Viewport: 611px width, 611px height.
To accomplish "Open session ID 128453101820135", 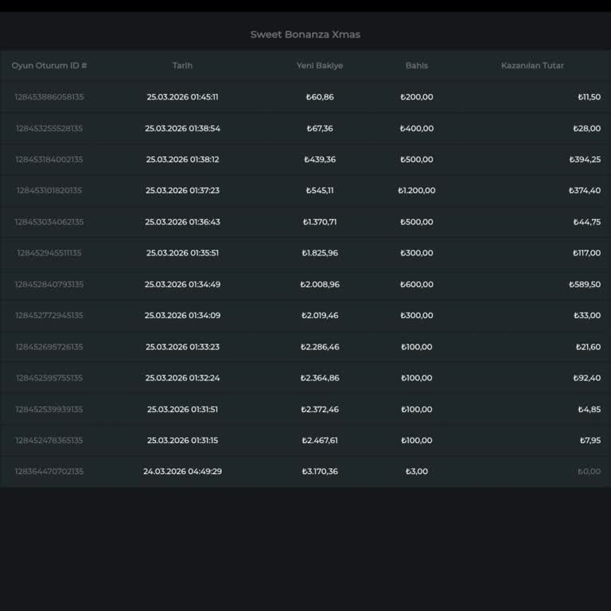I will 49,191.
